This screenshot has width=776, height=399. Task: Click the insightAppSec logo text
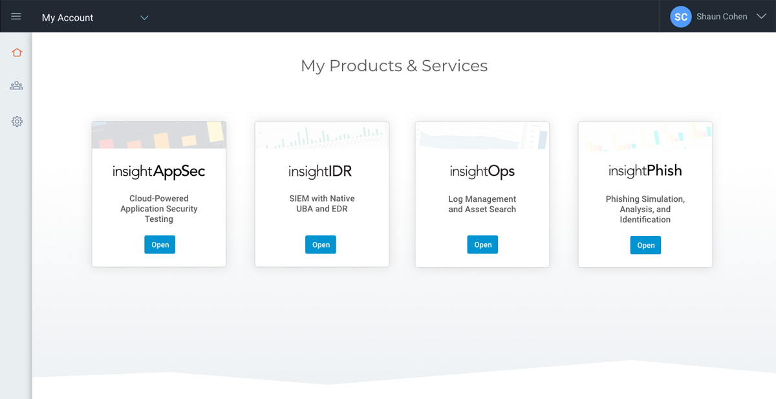tap(159, 171)
